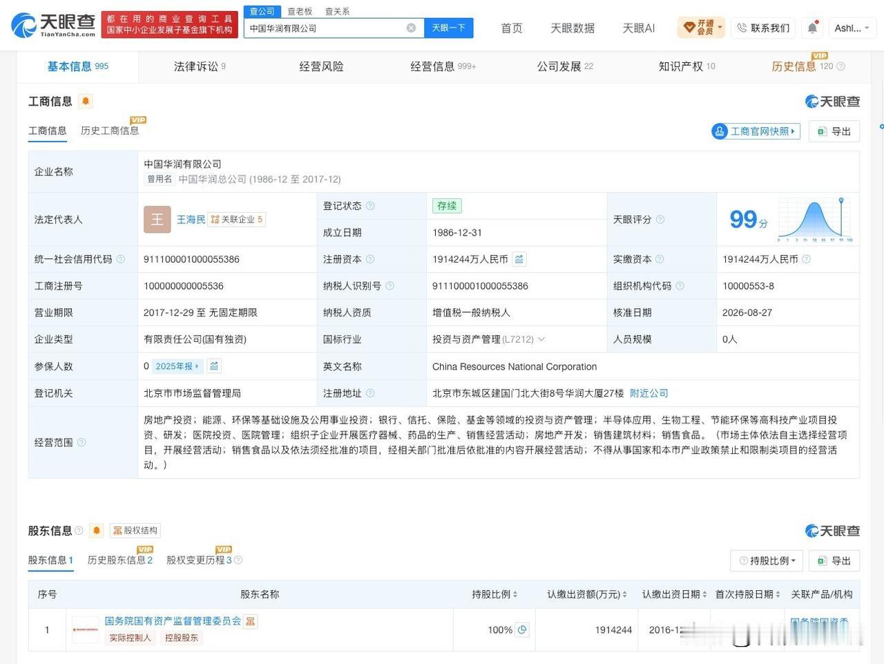Go to 天眼数据 in the top navigation

pos(573,28)
